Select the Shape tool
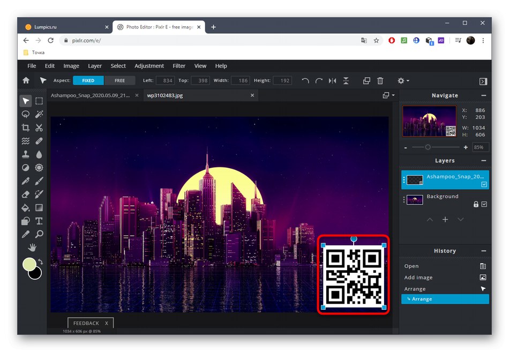The image size is (509, 352). coord(26,221)
